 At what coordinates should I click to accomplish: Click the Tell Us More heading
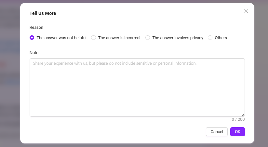(43, 13)
